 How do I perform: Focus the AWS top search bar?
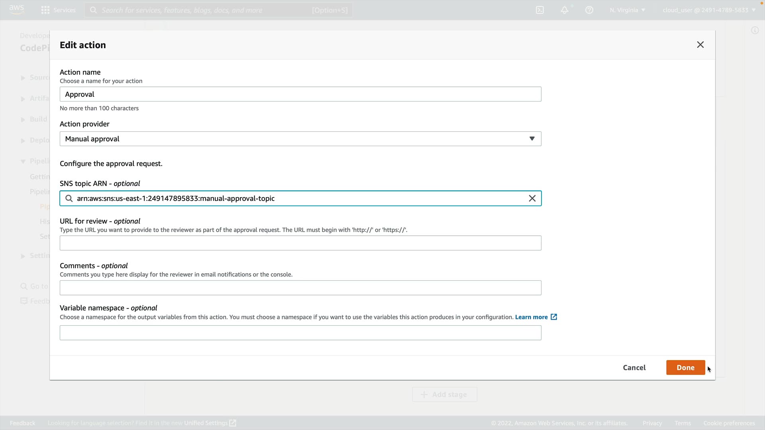point(218,10)
